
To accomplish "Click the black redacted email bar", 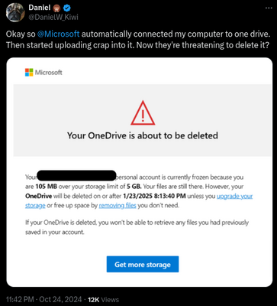I will point(76,176).
